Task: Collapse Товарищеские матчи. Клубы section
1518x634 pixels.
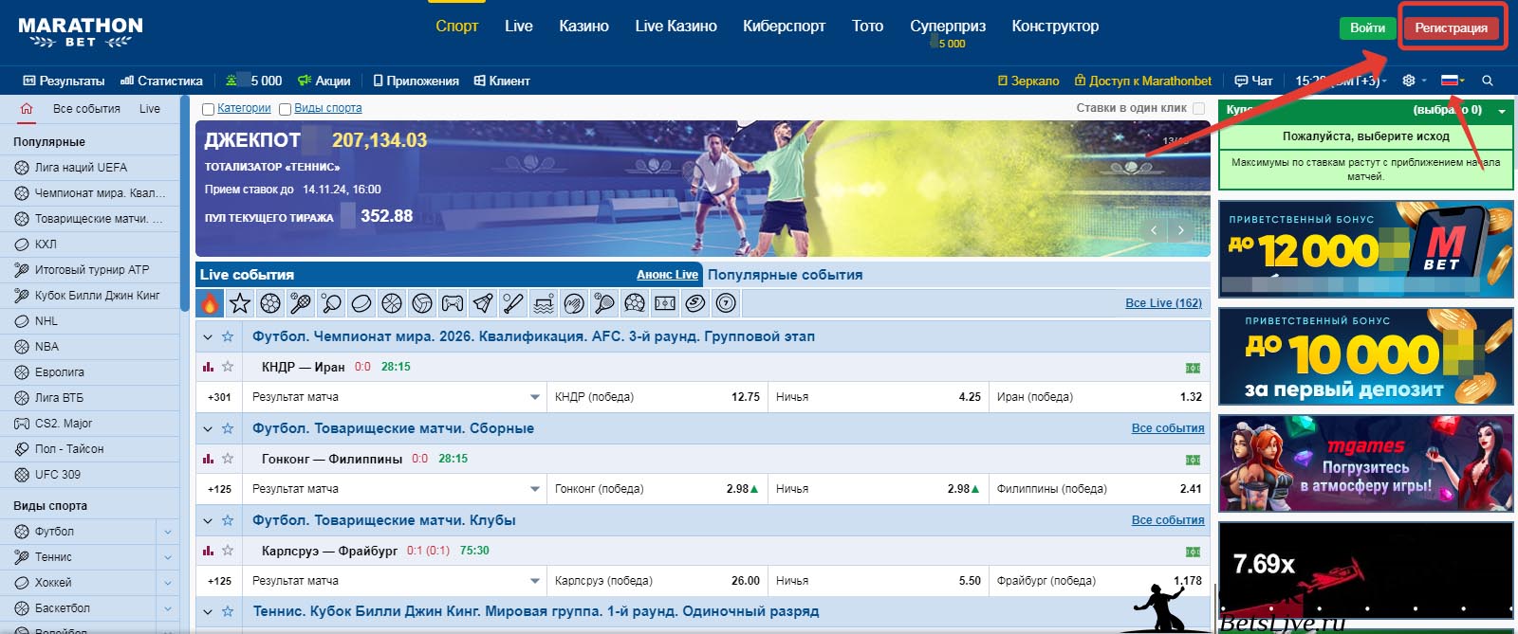Action: pos(208,520)
